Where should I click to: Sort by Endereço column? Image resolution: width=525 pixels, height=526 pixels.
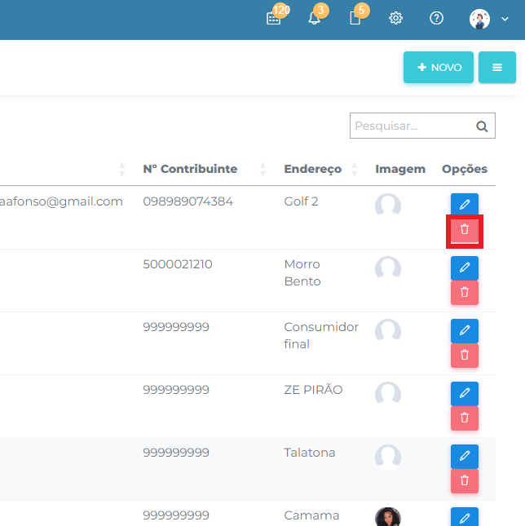tap(354, 170)
